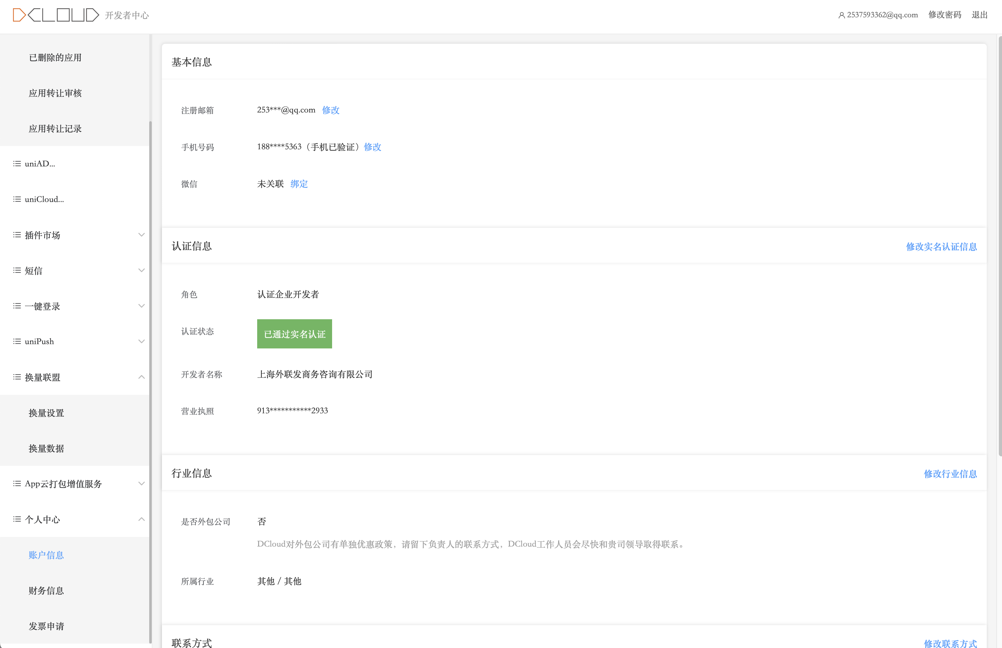Click the list icon beside uniAD menu
This screenshot has height=648, width=1002.
pos(17,164)
